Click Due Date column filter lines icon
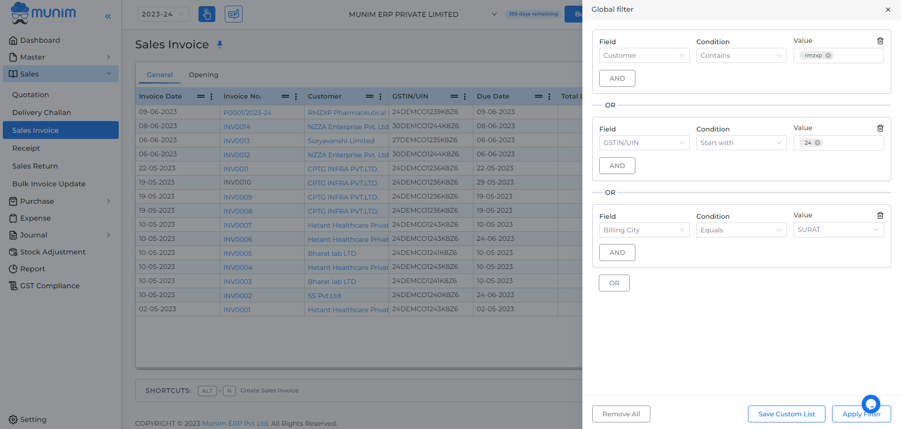 [539, 96]
